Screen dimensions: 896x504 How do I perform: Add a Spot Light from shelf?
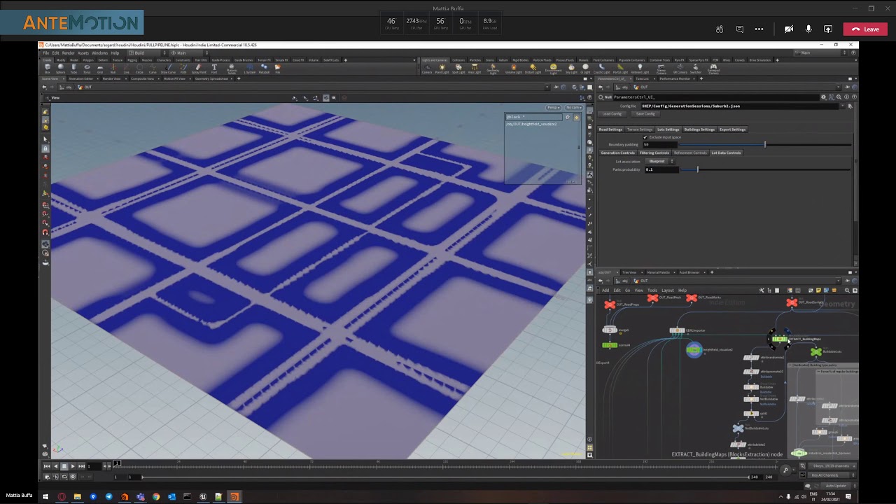458,69
